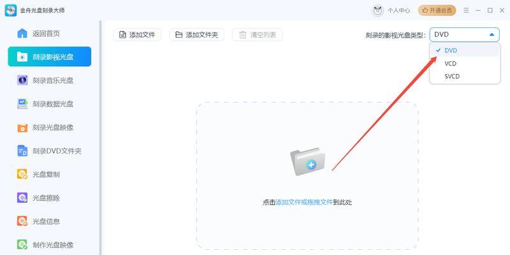The width and height of the screenshot is (510, 255).
Task: Open 个人中心 link
Action: click(x=399, y=10)
